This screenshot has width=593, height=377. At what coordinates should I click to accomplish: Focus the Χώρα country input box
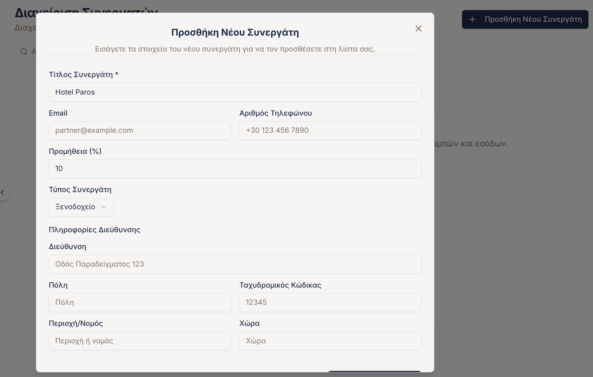330,341
